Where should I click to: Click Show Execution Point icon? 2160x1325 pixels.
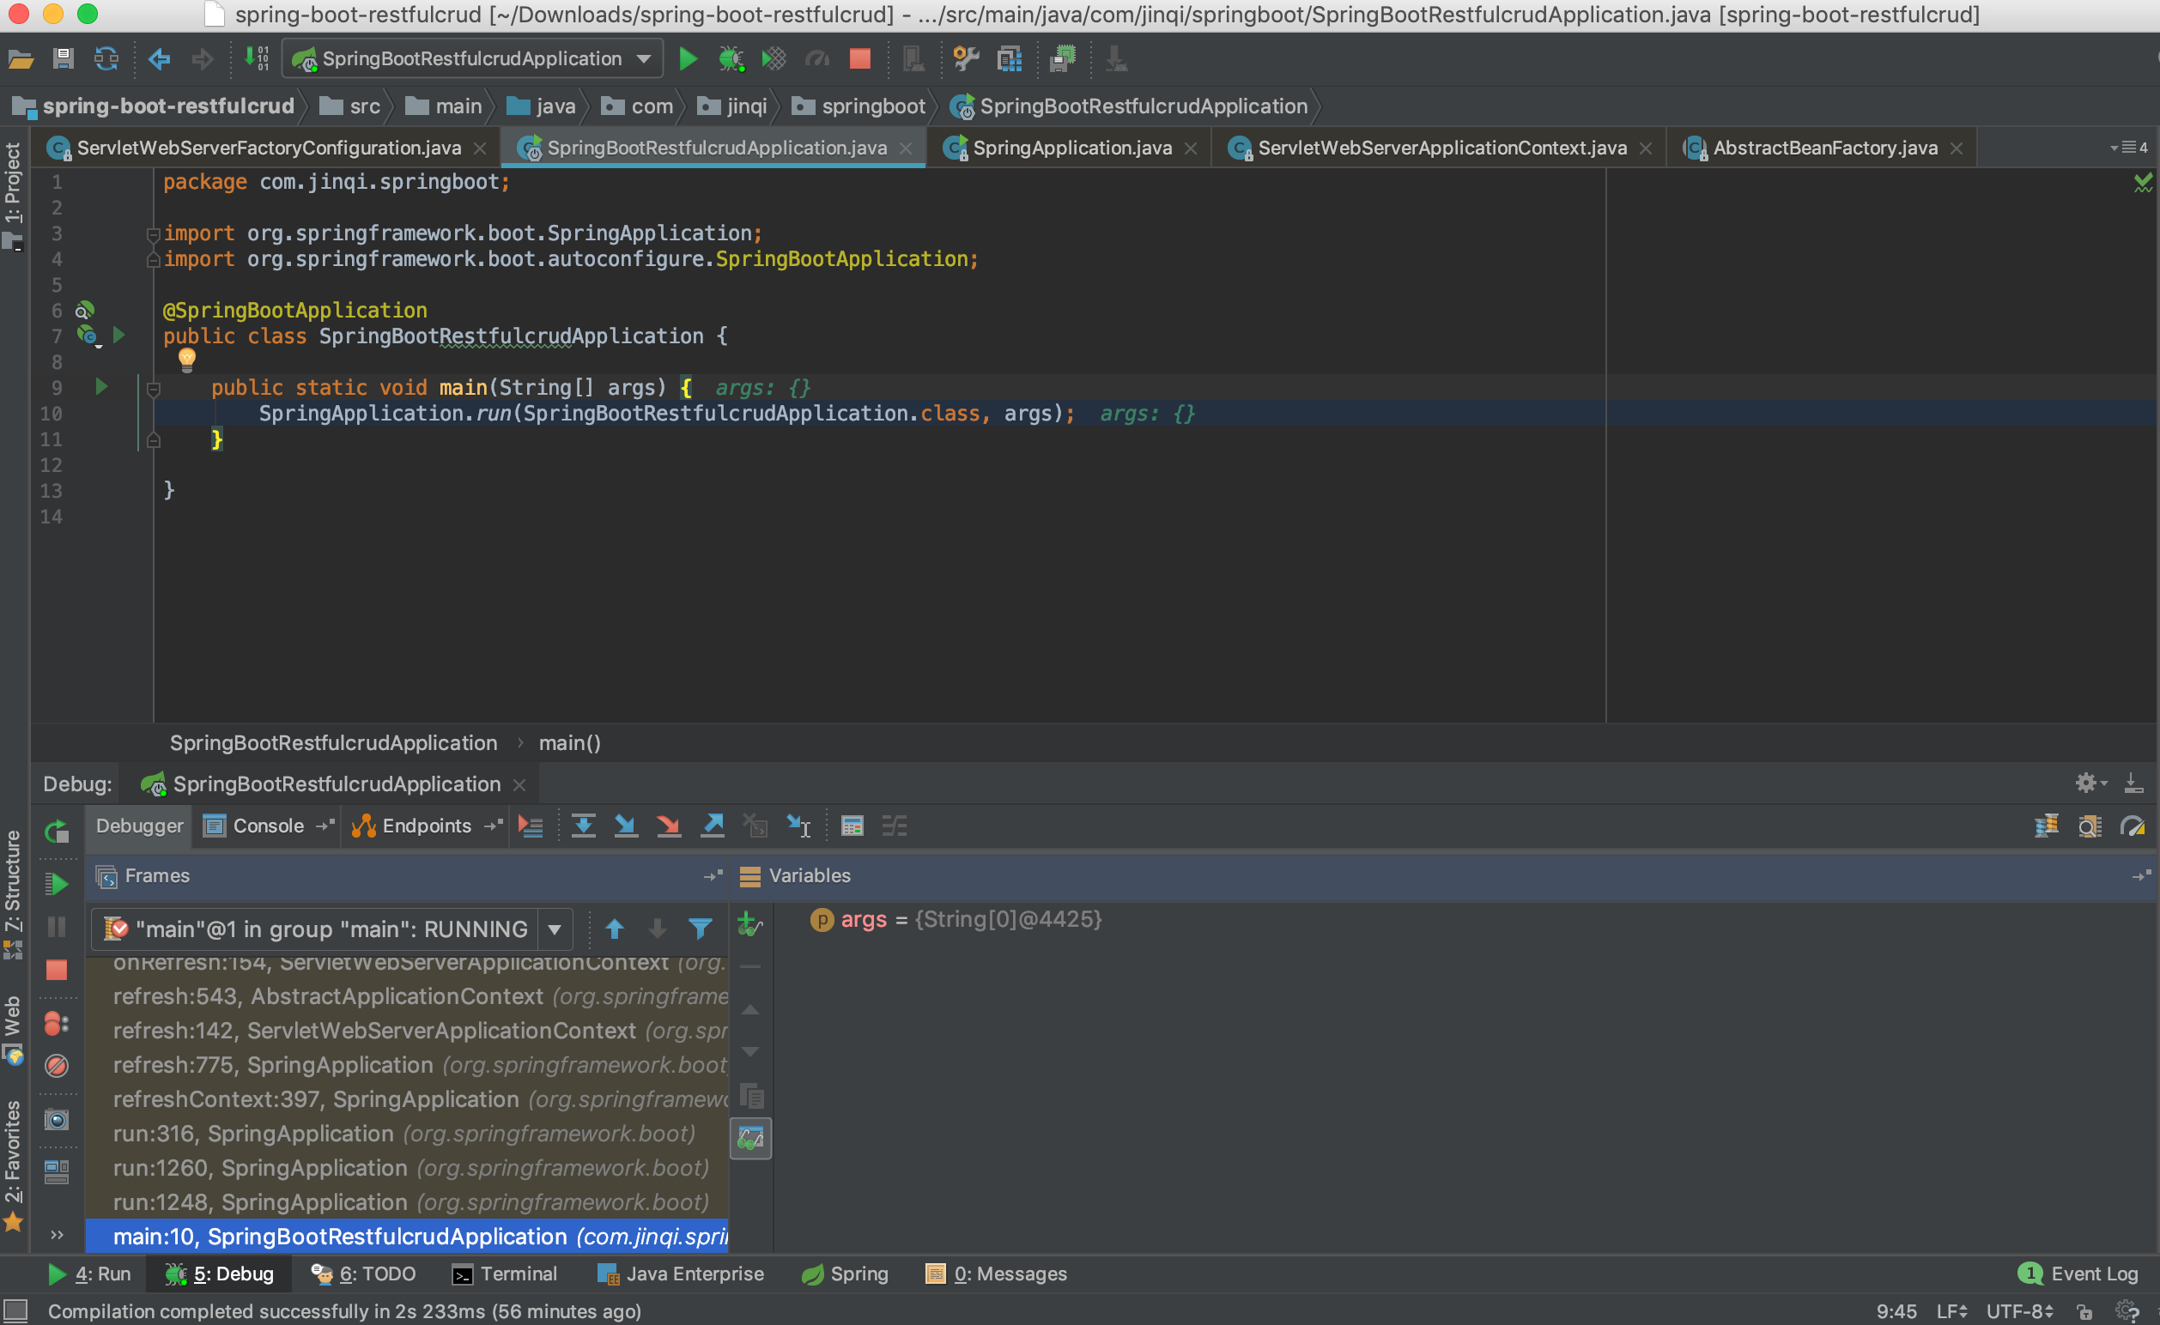(531, 826)
